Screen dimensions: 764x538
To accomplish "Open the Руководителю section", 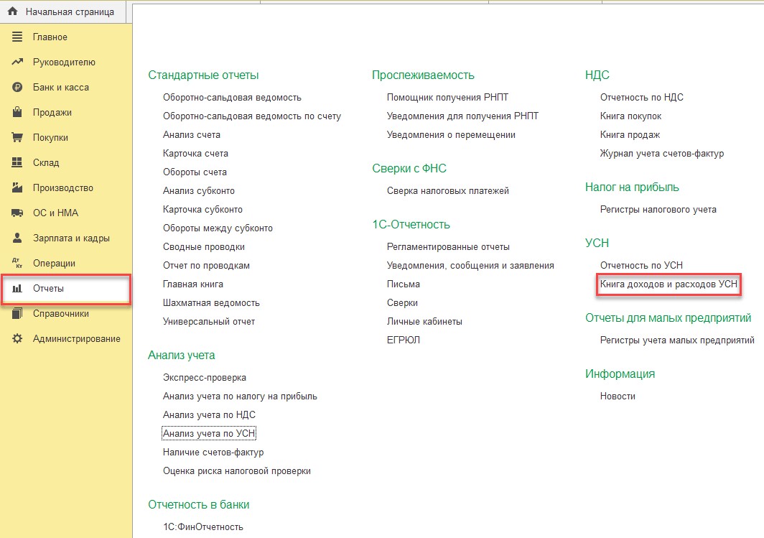I will tap(64, 62).
